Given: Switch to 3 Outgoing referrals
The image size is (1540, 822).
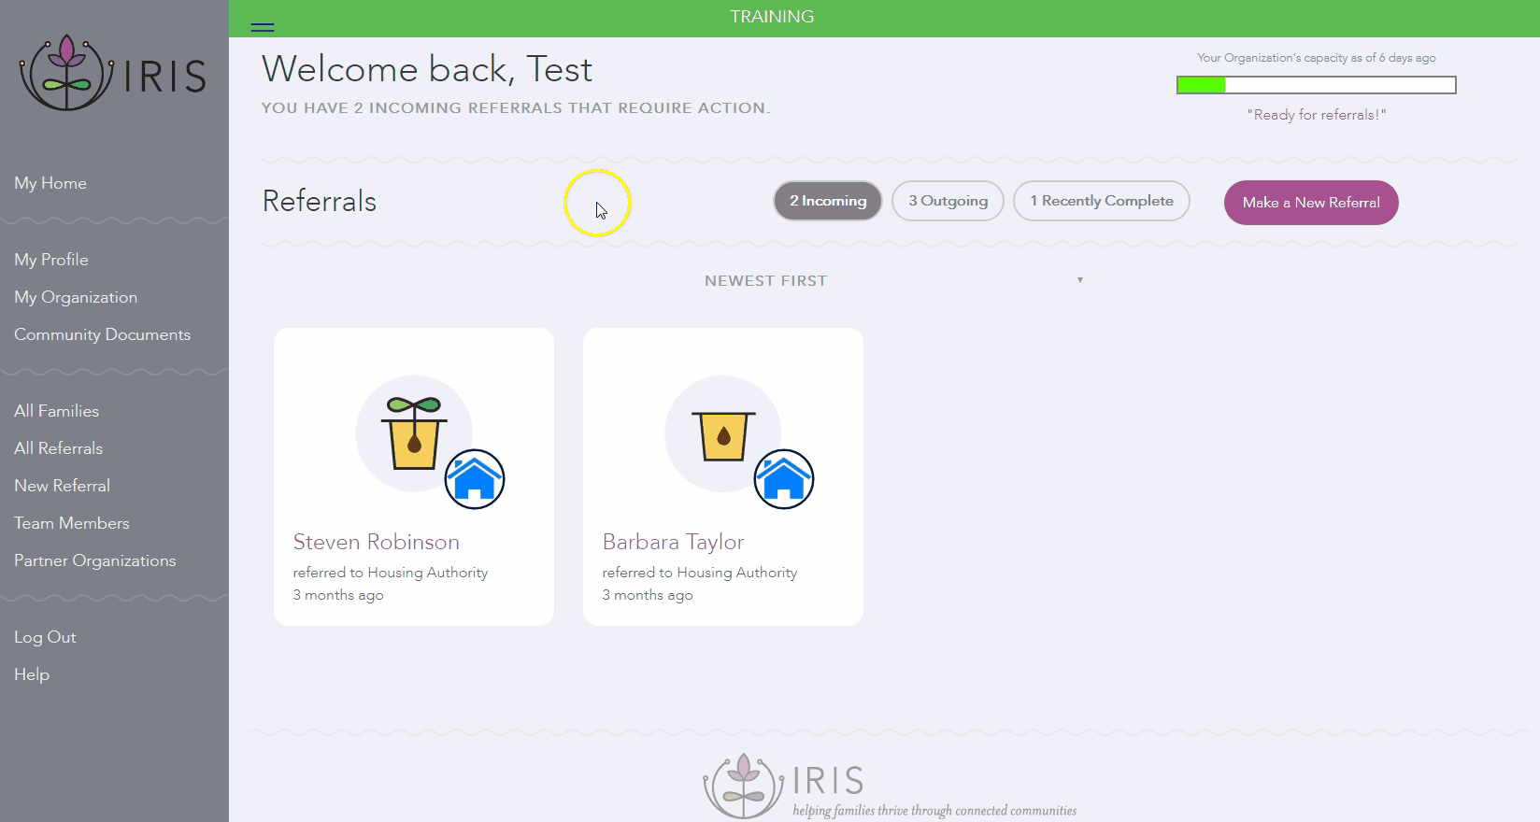Looking at the screenshot, I should 948,201.
